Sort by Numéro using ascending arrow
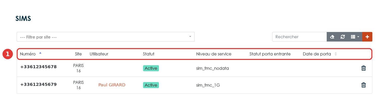386x107 pixels. [40, 53]
